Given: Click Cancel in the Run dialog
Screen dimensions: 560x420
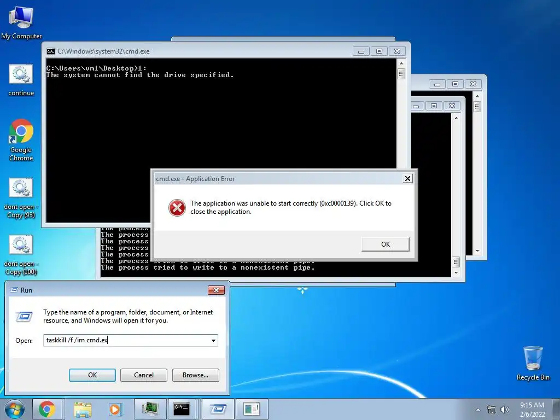Looking at the screenshot, I should pos(144,375).
